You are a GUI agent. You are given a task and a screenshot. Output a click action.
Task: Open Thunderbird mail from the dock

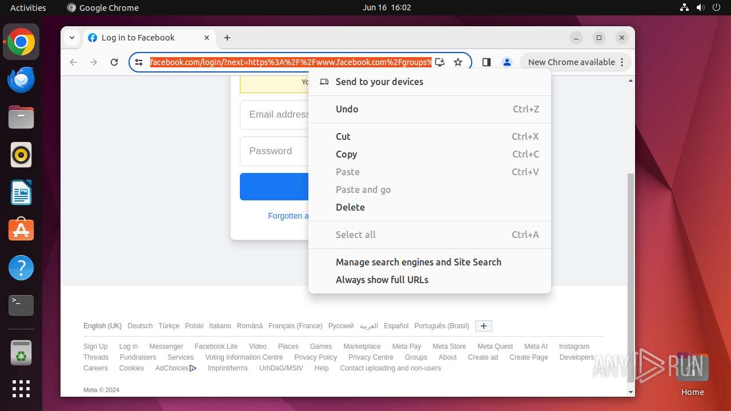pos(21,80)
